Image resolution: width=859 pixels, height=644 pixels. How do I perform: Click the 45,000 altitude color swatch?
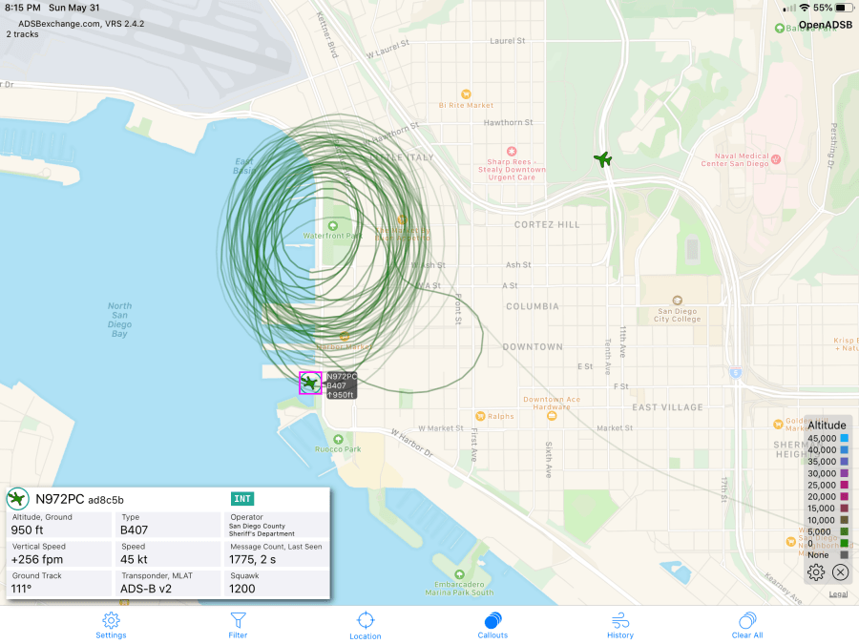pyautogui.click(x=843, y=439)
